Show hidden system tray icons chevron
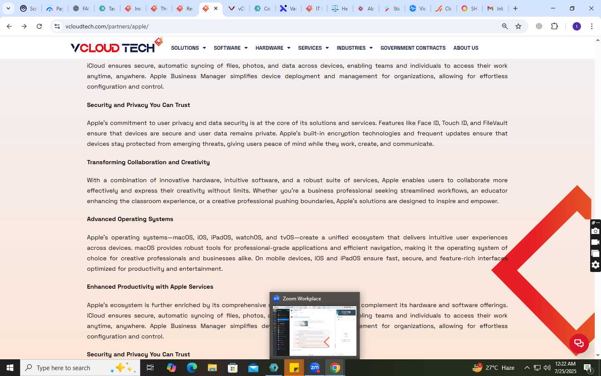The width and height of the screenshot is (601, 376). tap(527, 368)
